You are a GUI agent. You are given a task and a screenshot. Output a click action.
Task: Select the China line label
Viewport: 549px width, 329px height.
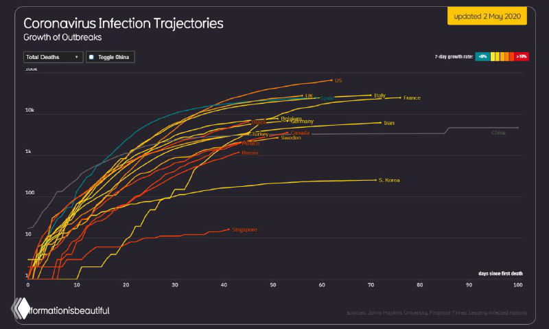(498, 132)
